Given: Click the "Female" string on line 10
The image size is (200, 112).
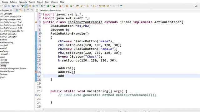Looking at the screenshot, I should coord(106,49).
